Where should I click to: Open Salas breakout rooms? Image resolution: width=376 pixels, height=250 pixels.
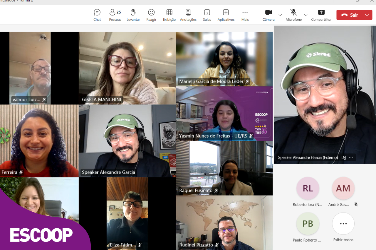[207, 15]
